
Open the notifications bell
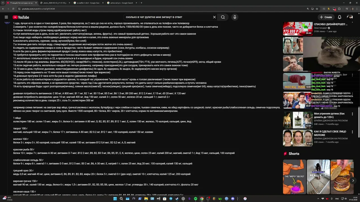point(339,17)
